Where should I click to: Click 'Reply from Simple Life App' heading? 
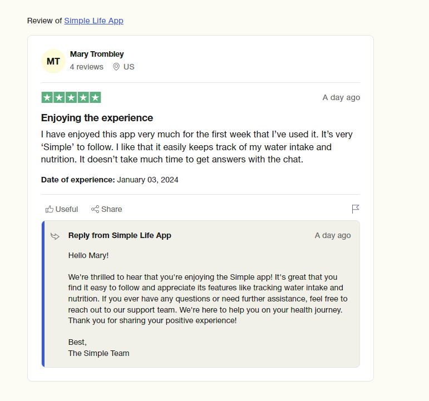120,235
